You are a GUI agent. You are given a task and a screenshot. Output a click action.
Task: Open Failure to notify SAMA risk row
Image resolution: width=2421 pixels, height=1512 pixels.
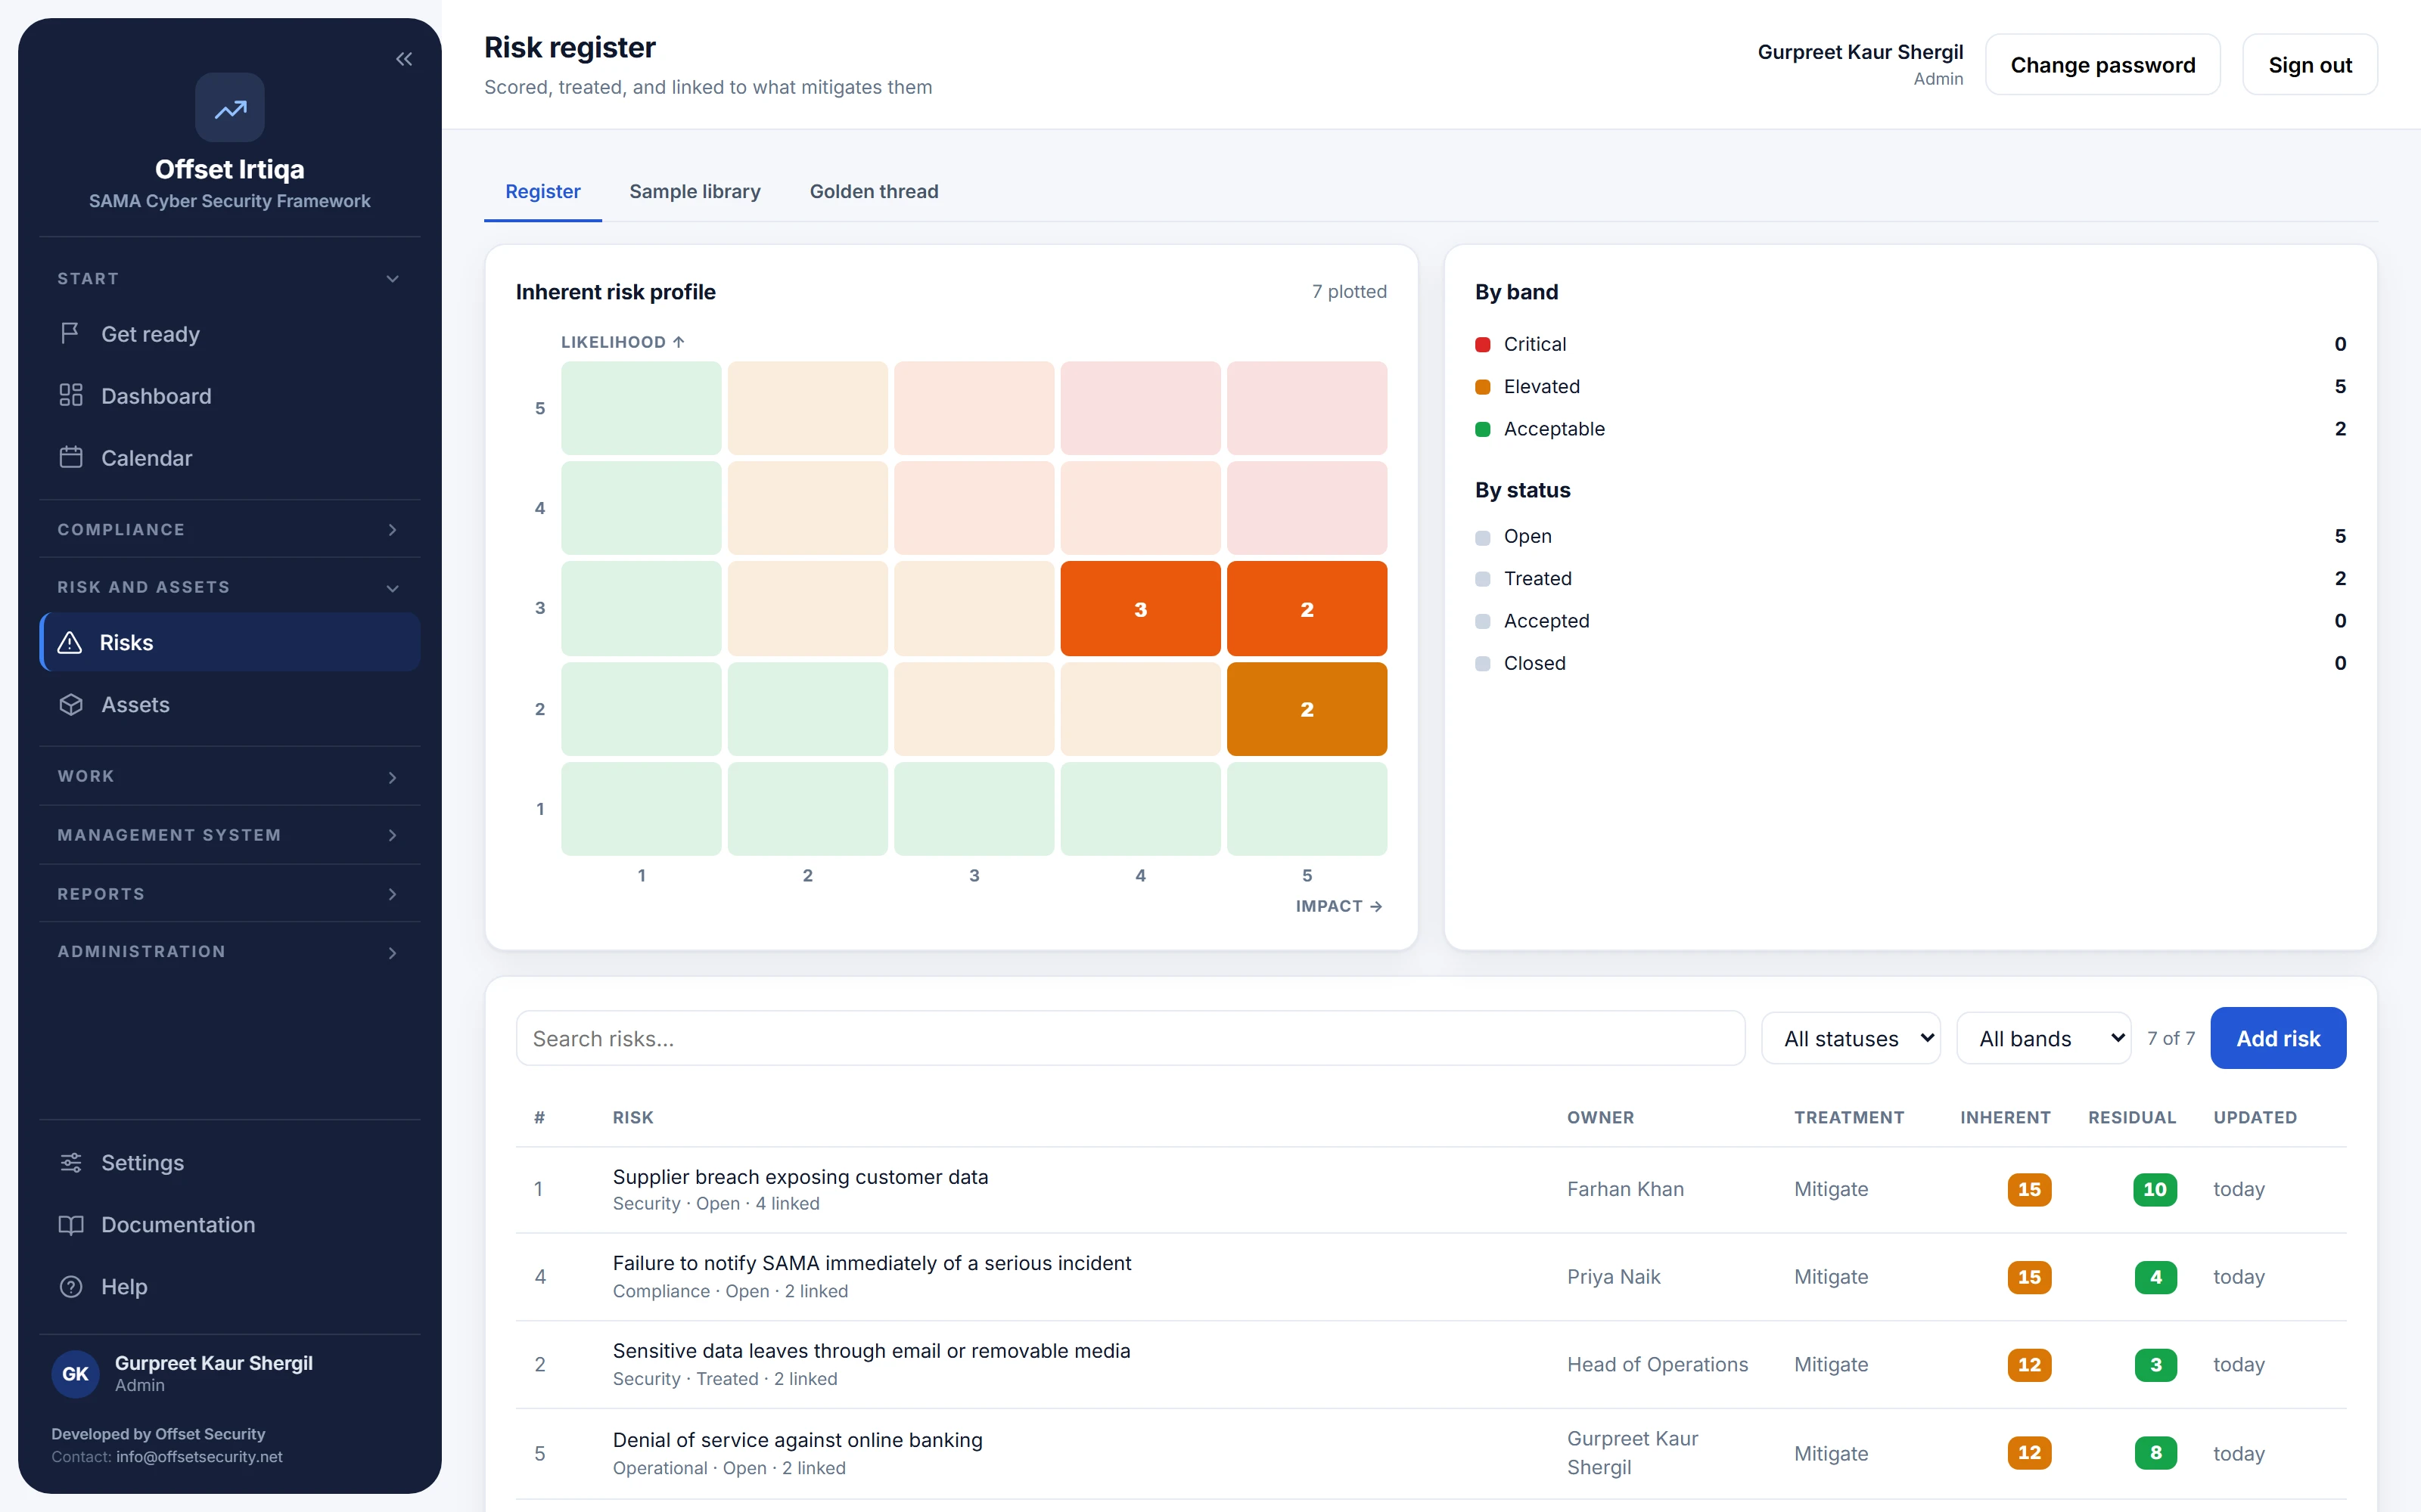[1431, 1276]
